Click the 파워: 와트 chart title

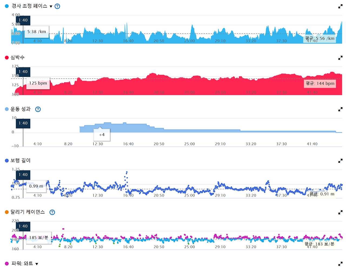point(22,263)
